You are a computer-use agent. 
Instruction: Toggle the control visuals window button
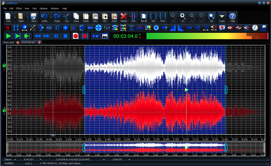tap(105, 36)
